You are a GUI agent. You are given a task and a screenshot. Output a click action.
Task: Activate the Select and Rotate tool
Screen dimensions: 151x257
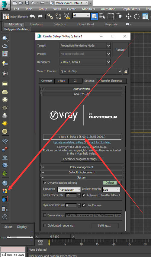pos(137,16)
